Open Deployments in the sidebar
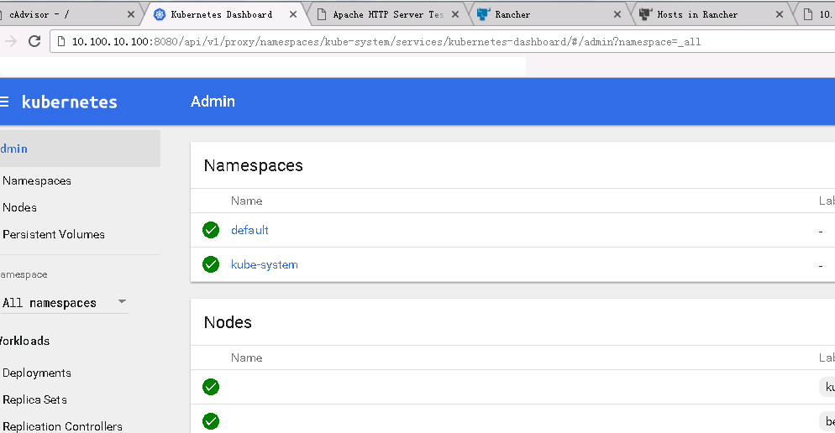The image size is (835, 433). pos(37,373)
